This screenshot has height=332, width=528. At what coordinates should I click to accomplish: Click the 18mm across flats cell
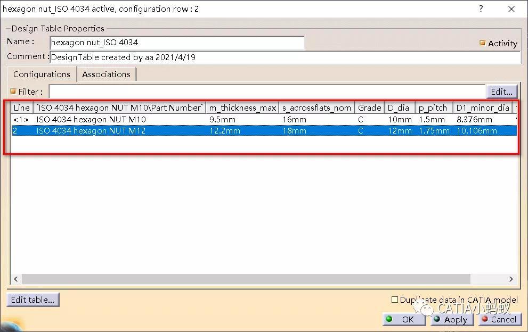click(x=294, y=130)
